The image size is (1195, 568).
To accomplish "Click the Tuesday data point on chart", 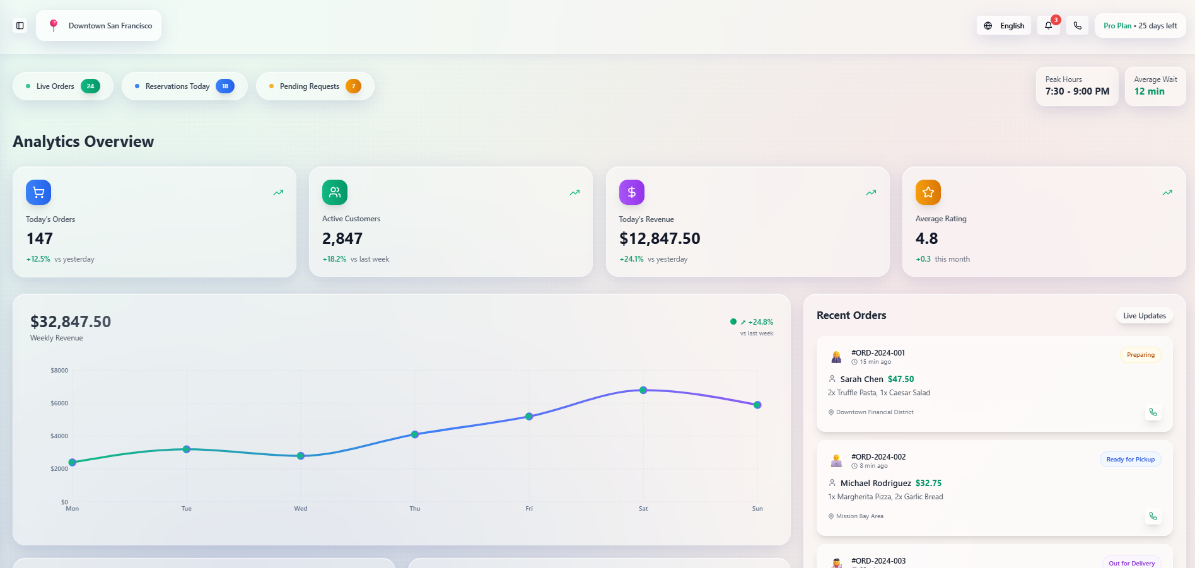I will (187, 449).
